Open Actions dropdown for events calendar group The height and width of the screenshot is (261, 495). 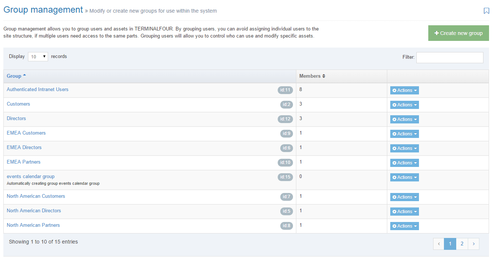point(404,177)
